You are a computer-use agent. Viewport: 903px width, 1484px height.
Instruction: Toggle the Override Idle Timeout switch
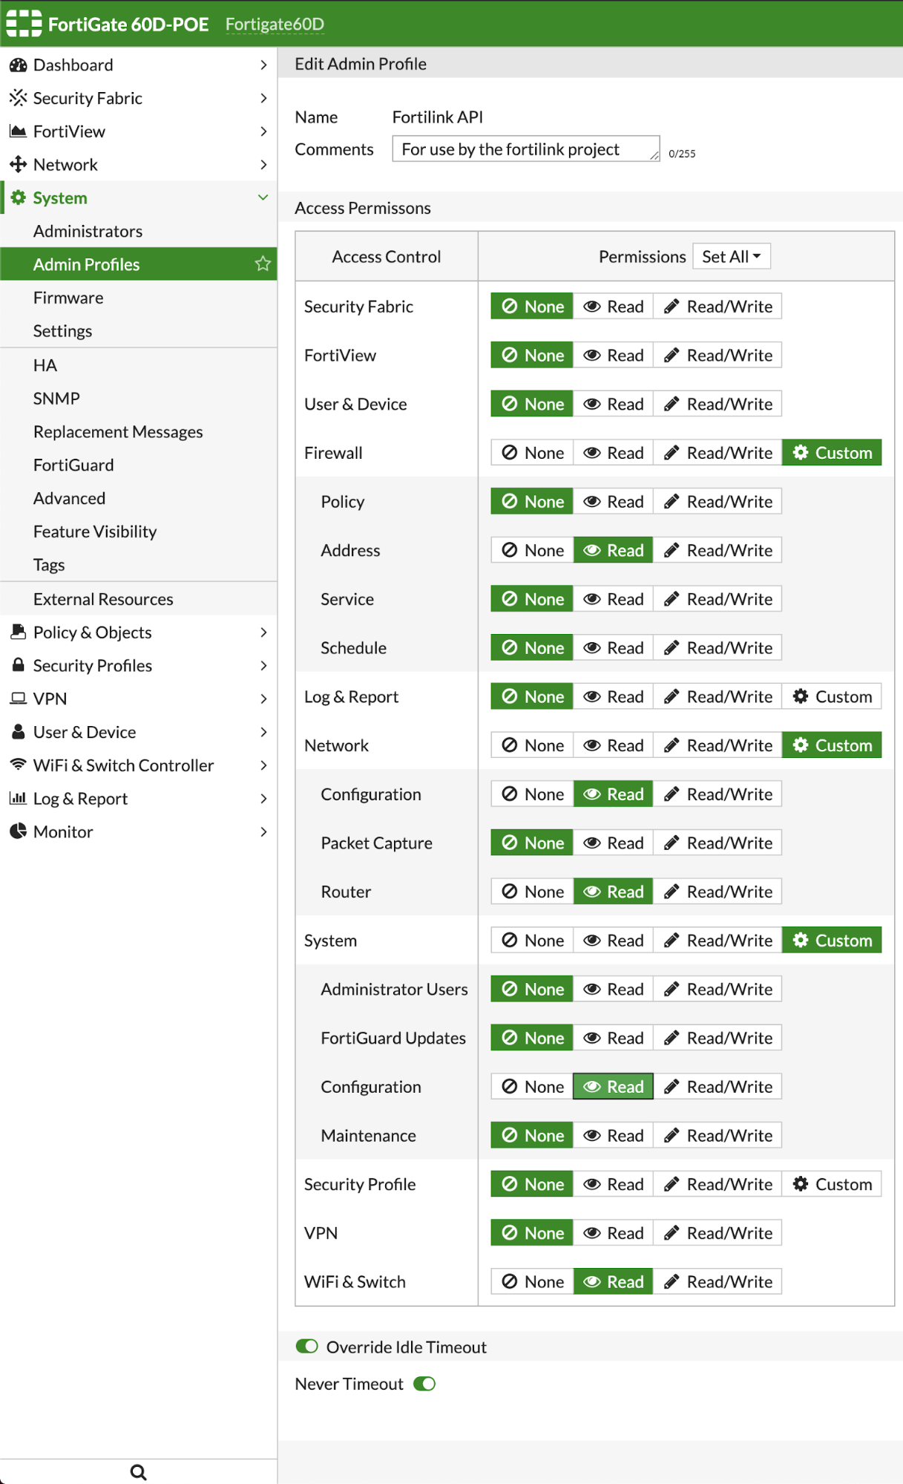[x=306, y=1347]
